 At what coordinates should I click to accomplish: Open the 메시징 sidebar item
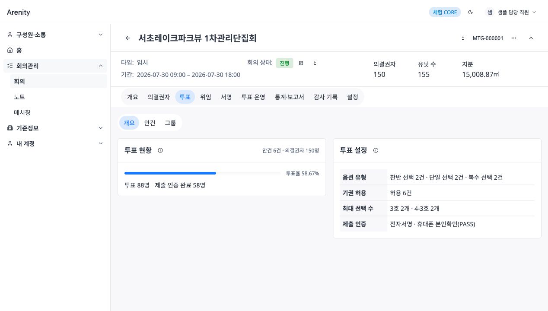pos(59,112)
